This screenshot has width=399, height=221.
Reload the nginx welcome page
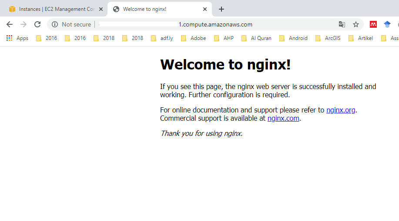pos(37,24)
